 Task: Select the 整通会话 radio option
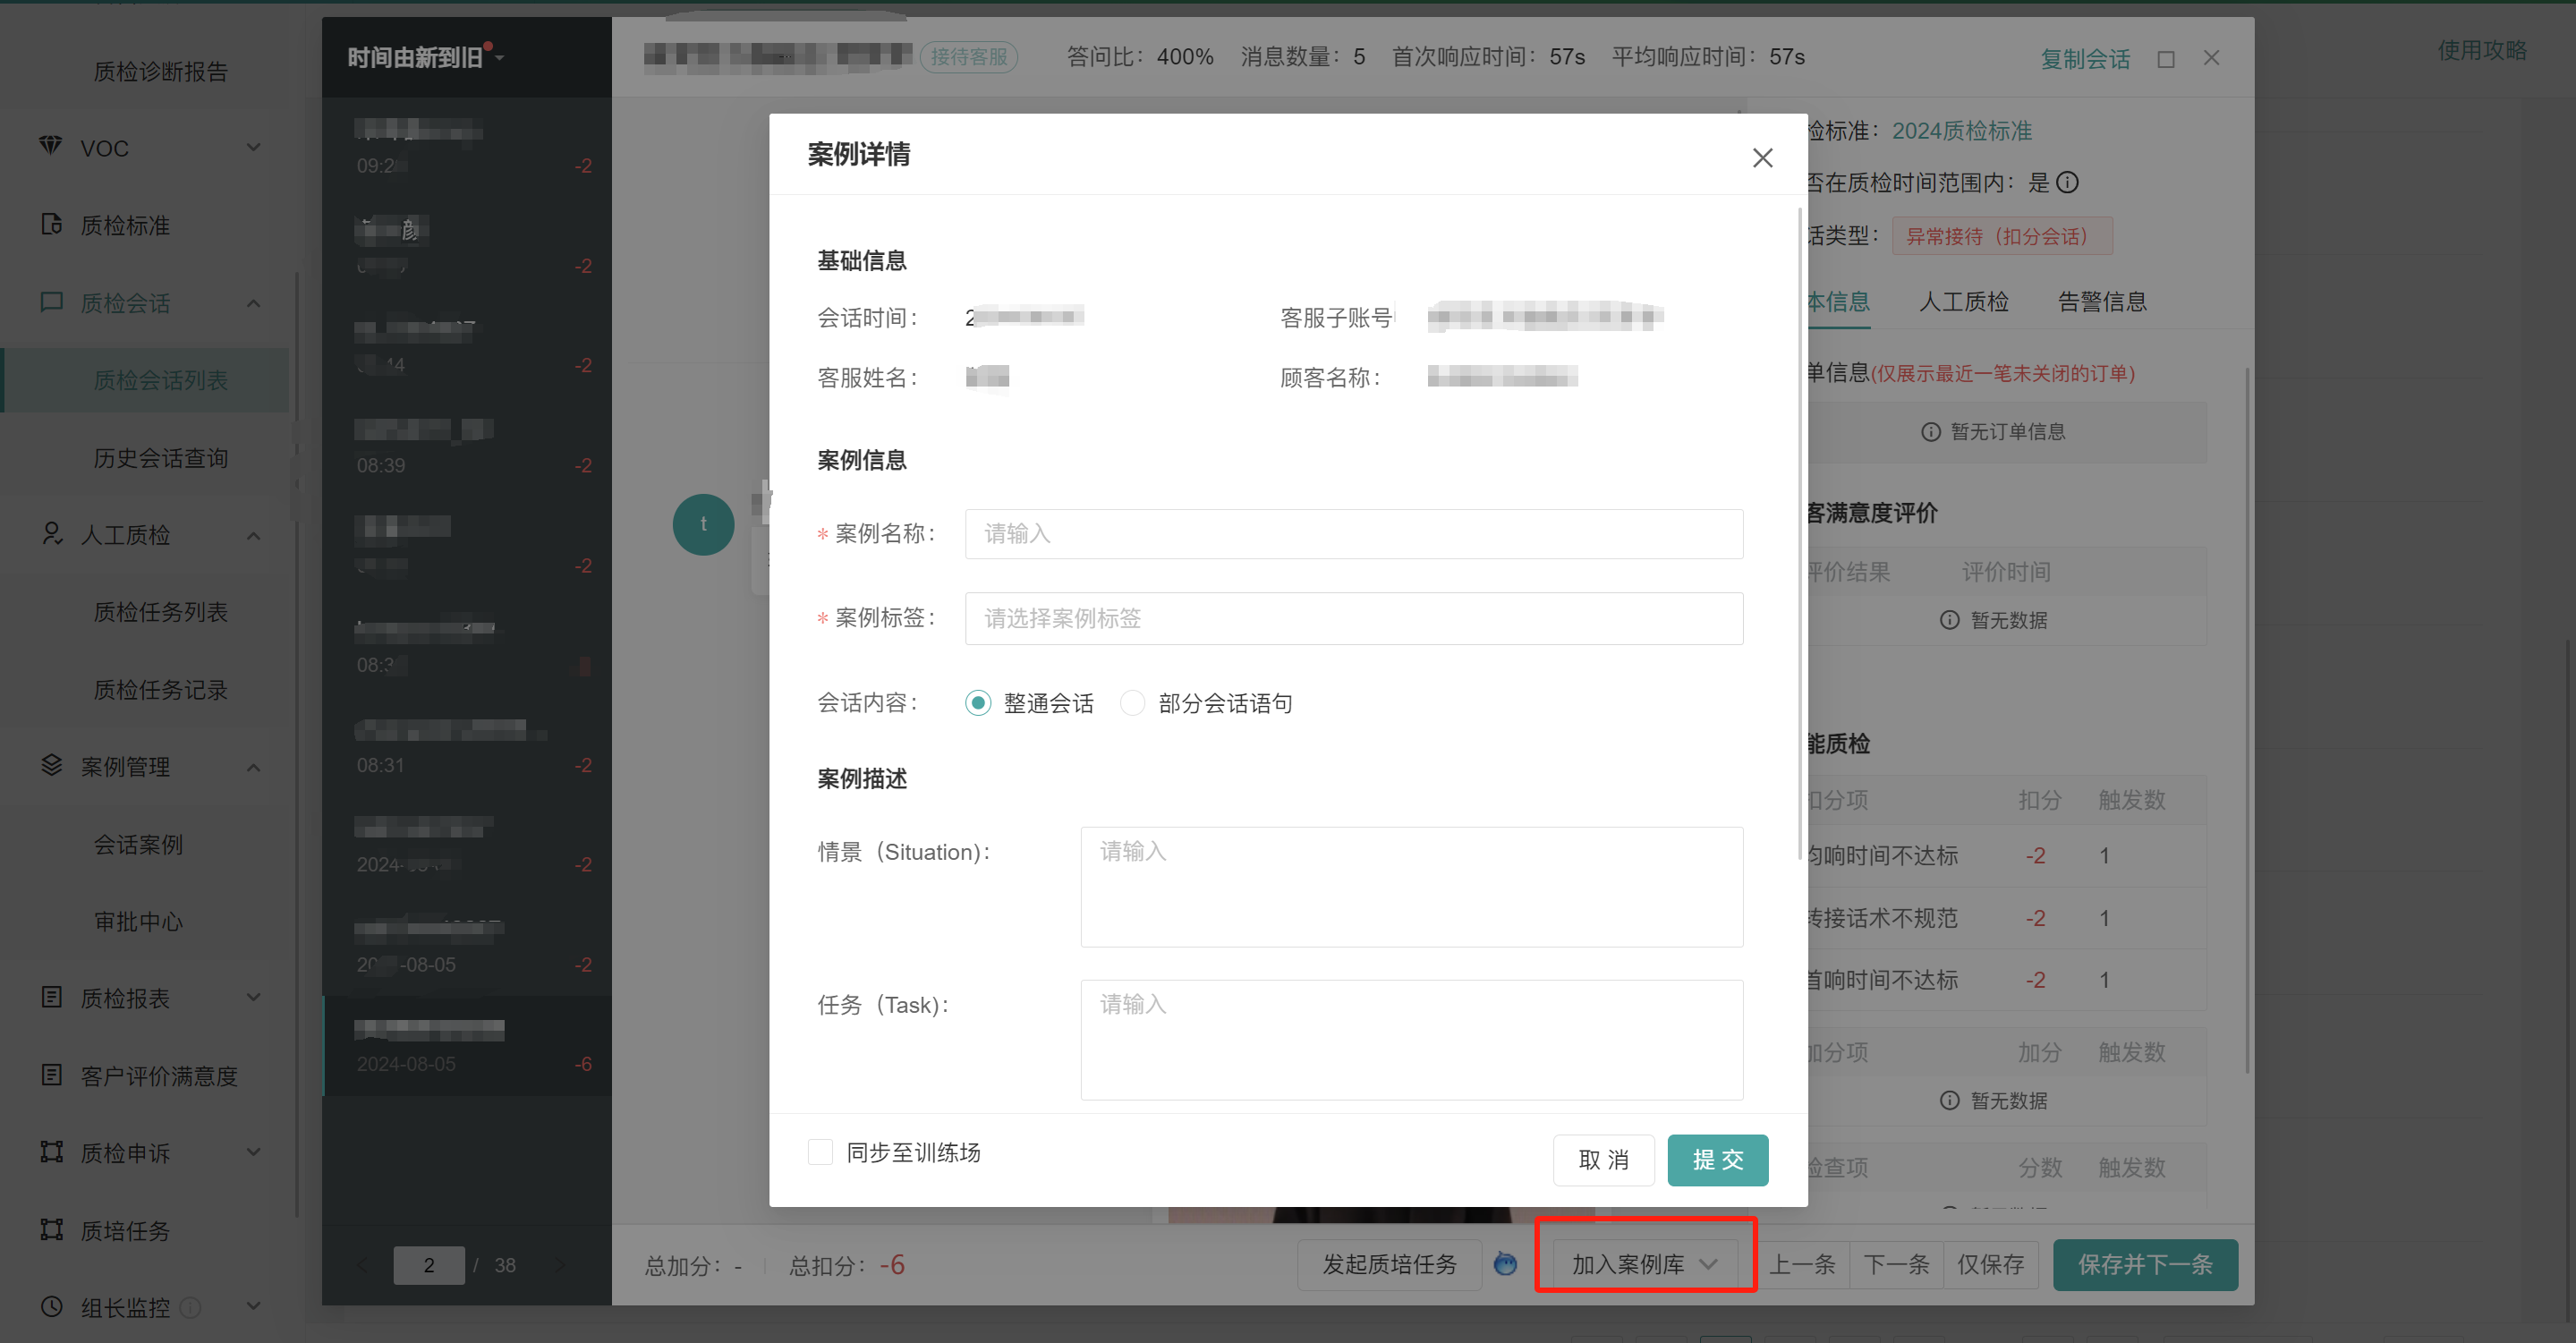978,703
